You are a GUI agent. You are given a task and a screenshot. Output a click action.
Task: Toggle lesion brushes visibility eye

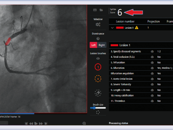98,58
